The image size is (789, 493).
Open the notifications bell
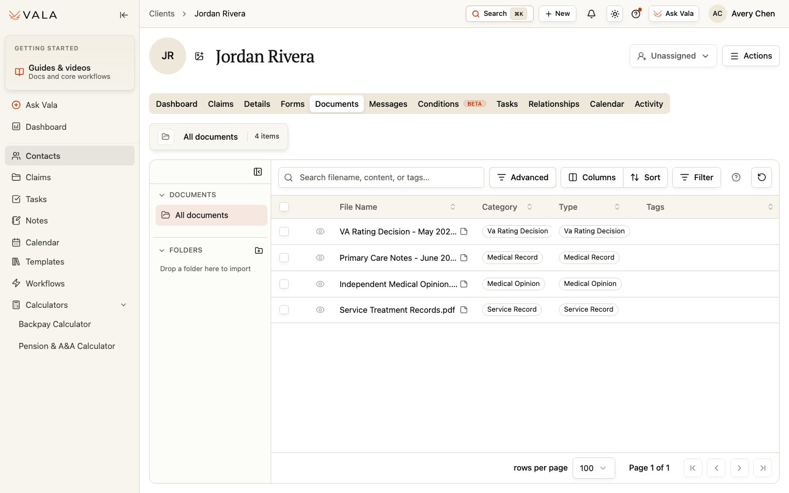click(x=591, y=14)
